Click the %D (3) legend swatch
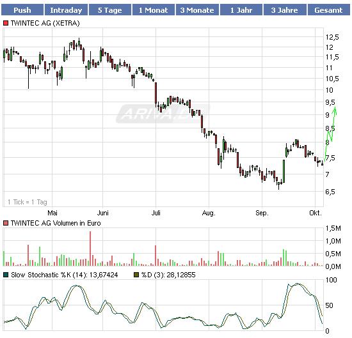The height and width of the screenshot is (338, 352). click(136, 275)
